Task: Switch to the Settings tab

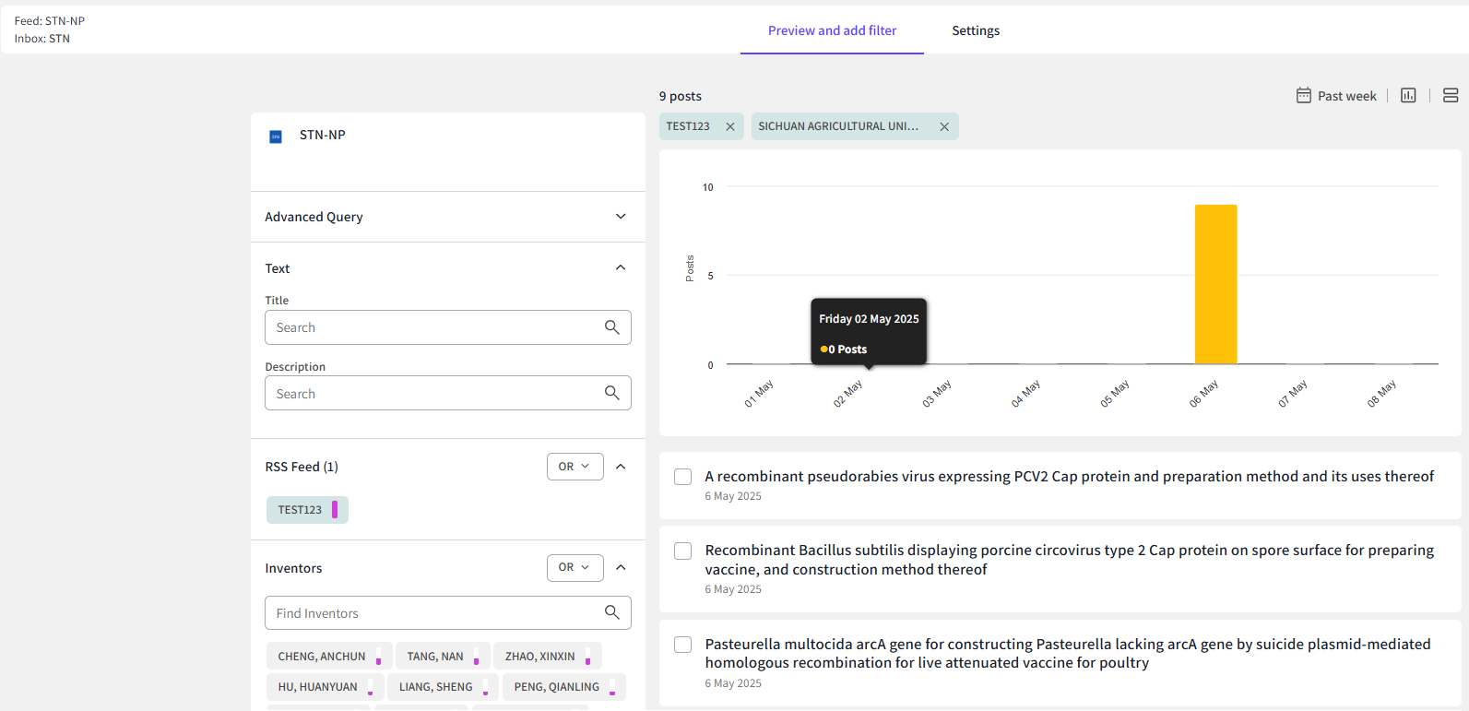Action: [x=976, y=30]
